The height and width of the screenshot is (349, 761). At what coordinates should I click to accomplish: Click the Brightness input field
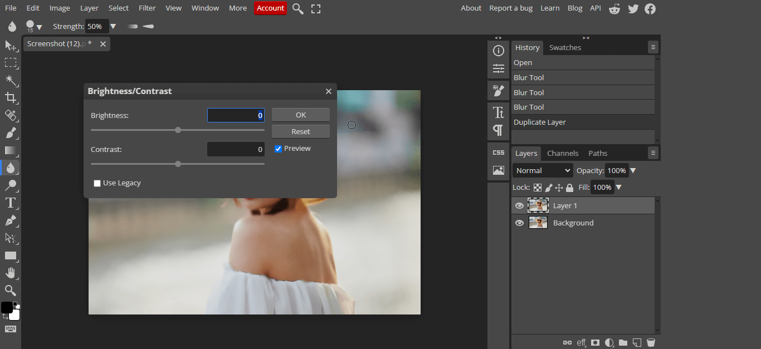(236, 115)
